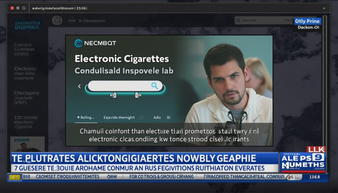The image size is (338, 193).
Task: Open the "130 rroolie" sidebar entry
Action: coord(26,122)
